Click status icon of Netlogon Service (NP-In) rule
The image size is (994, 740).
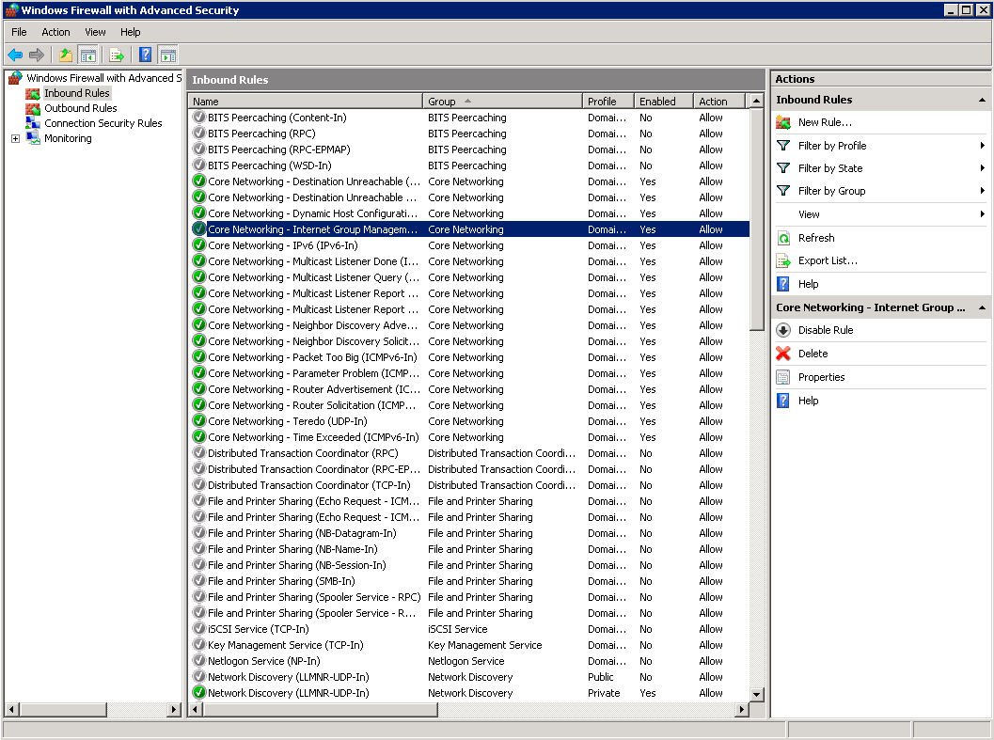(199, 661)
